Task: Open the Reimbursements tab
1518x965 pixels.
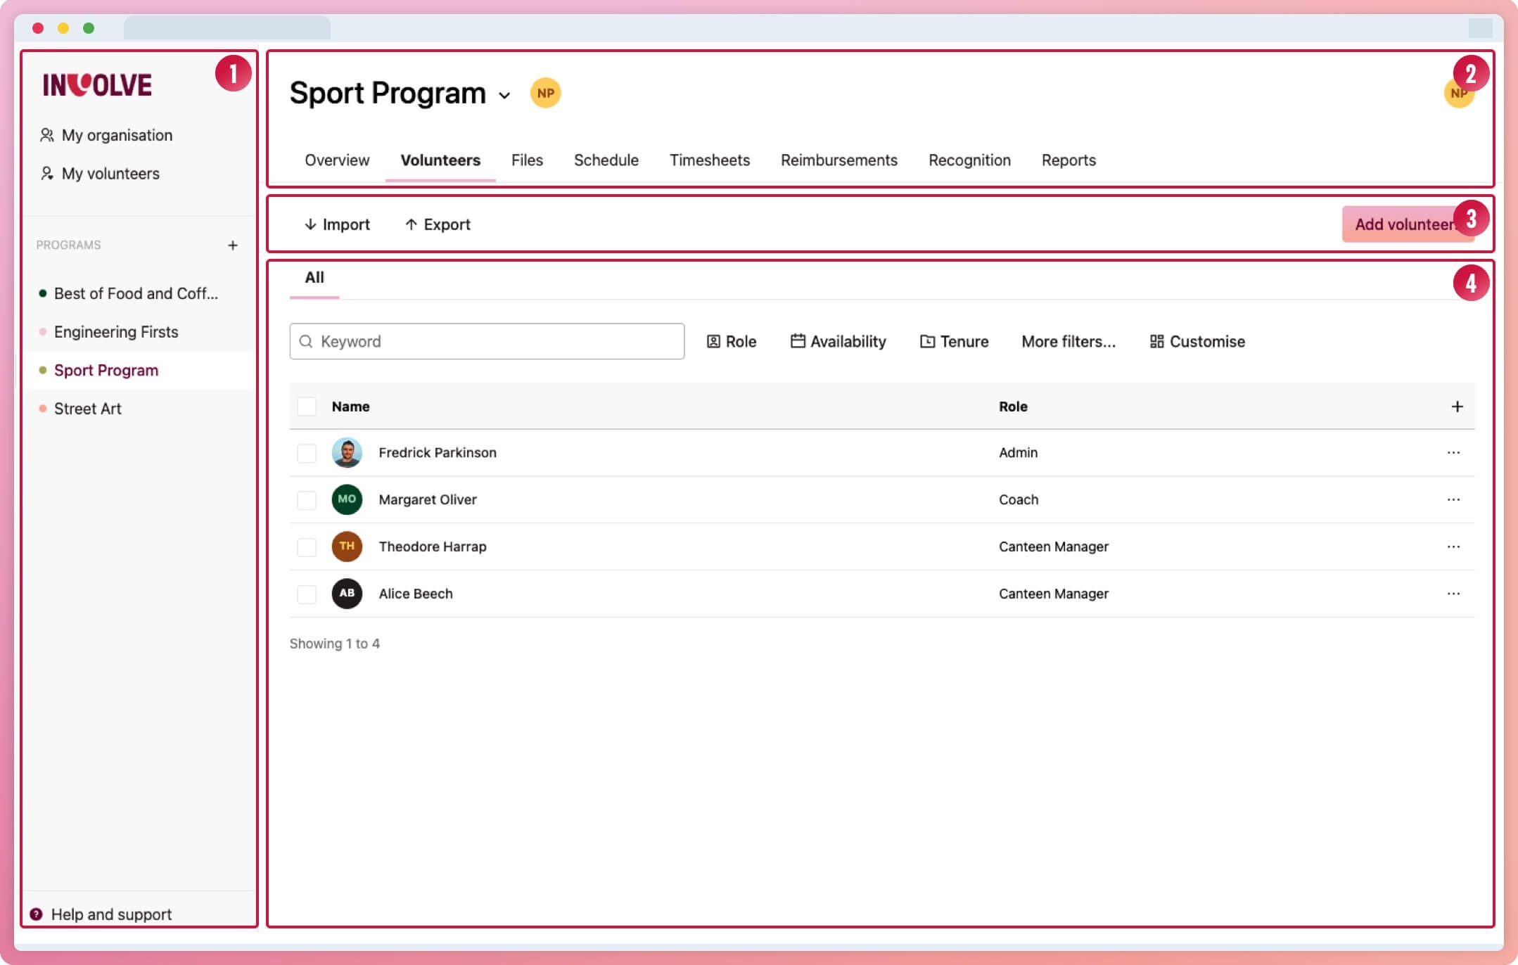Action: coord(838,160)
